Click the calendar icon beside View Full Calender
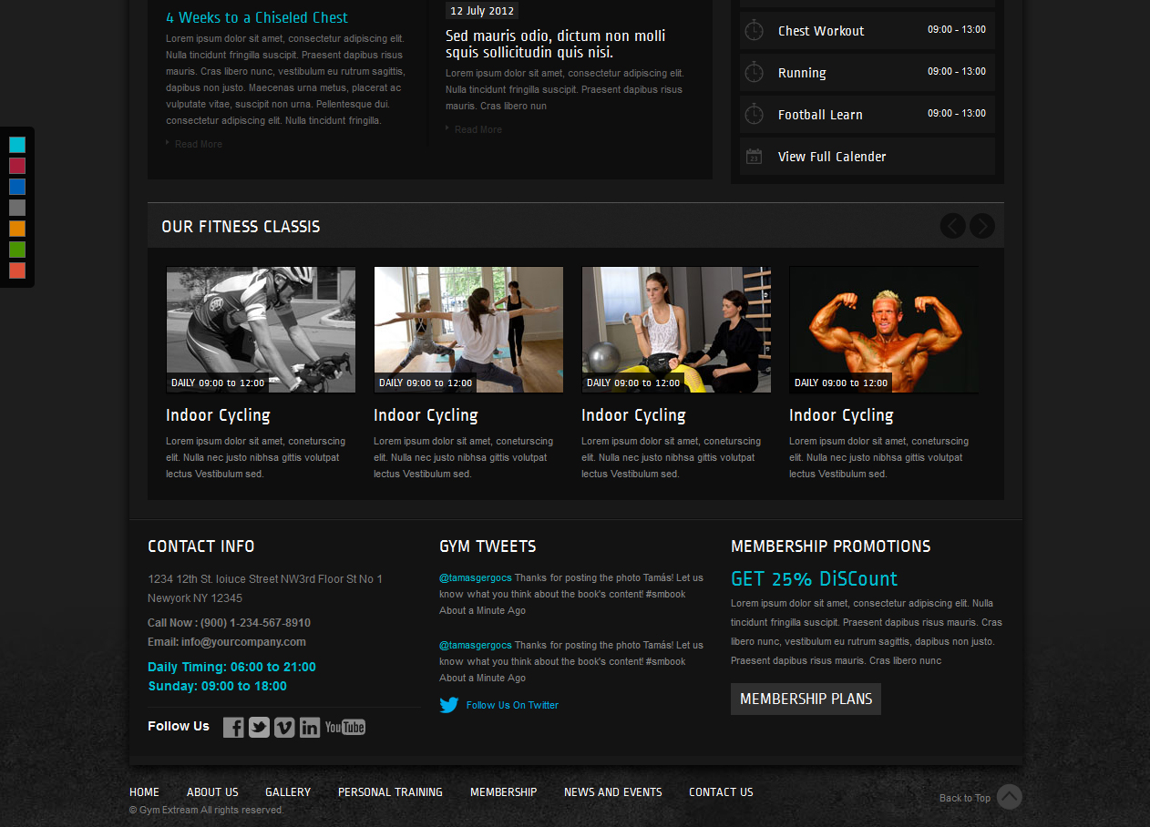The width and height of the screenshot is (1150, 827). click(x=754, y=157)
